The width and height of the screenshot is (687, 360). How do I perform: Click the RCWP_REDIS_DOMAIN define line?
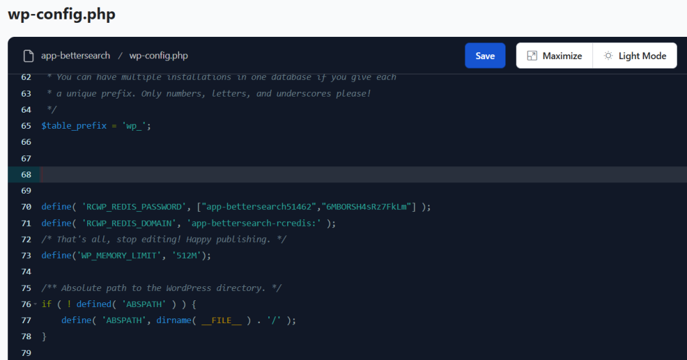[188, 223]
